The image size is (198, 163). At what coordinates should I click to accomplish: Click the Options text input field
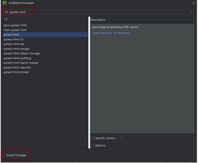(156, 145)
